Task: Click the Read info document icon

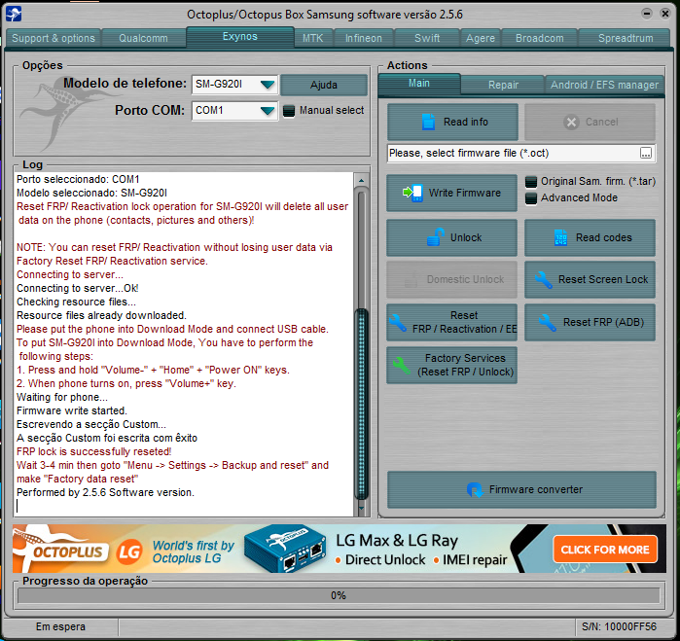Action: [x=428, y=122]
